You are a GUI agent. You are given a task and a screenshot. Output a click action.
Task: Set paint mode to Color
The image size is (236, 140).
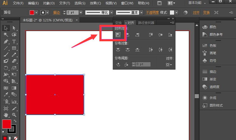click(x=5, y=138)
